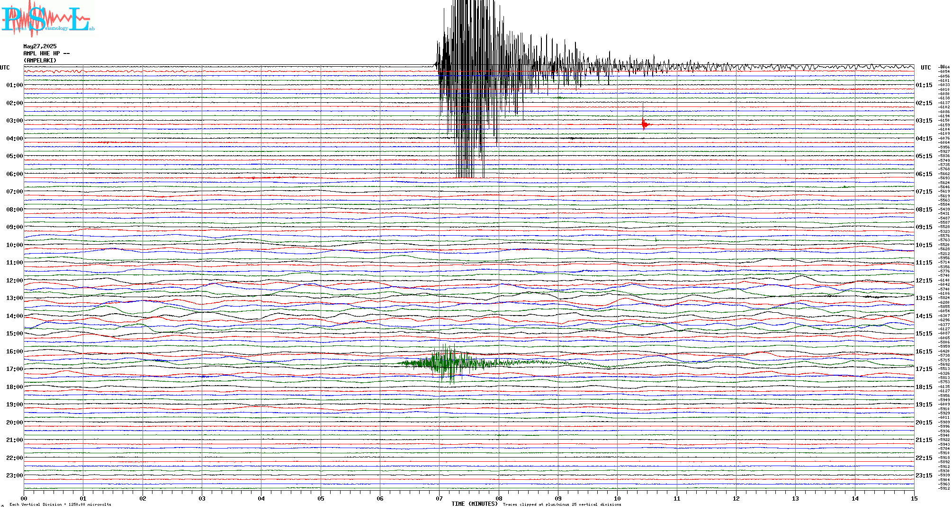
Task: Click the channel label AMPL HHE HP --
Action: (46, 53)
